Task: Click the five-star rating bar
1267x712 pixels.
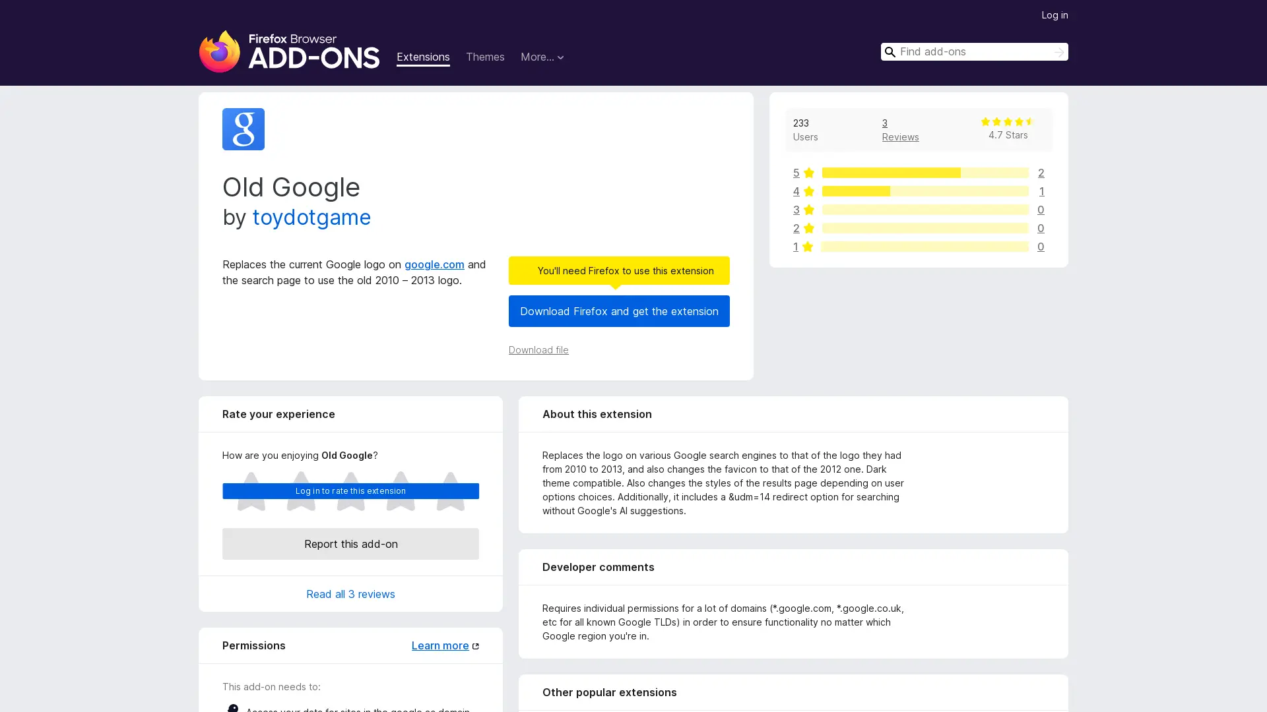Action: tap(924, 173)
